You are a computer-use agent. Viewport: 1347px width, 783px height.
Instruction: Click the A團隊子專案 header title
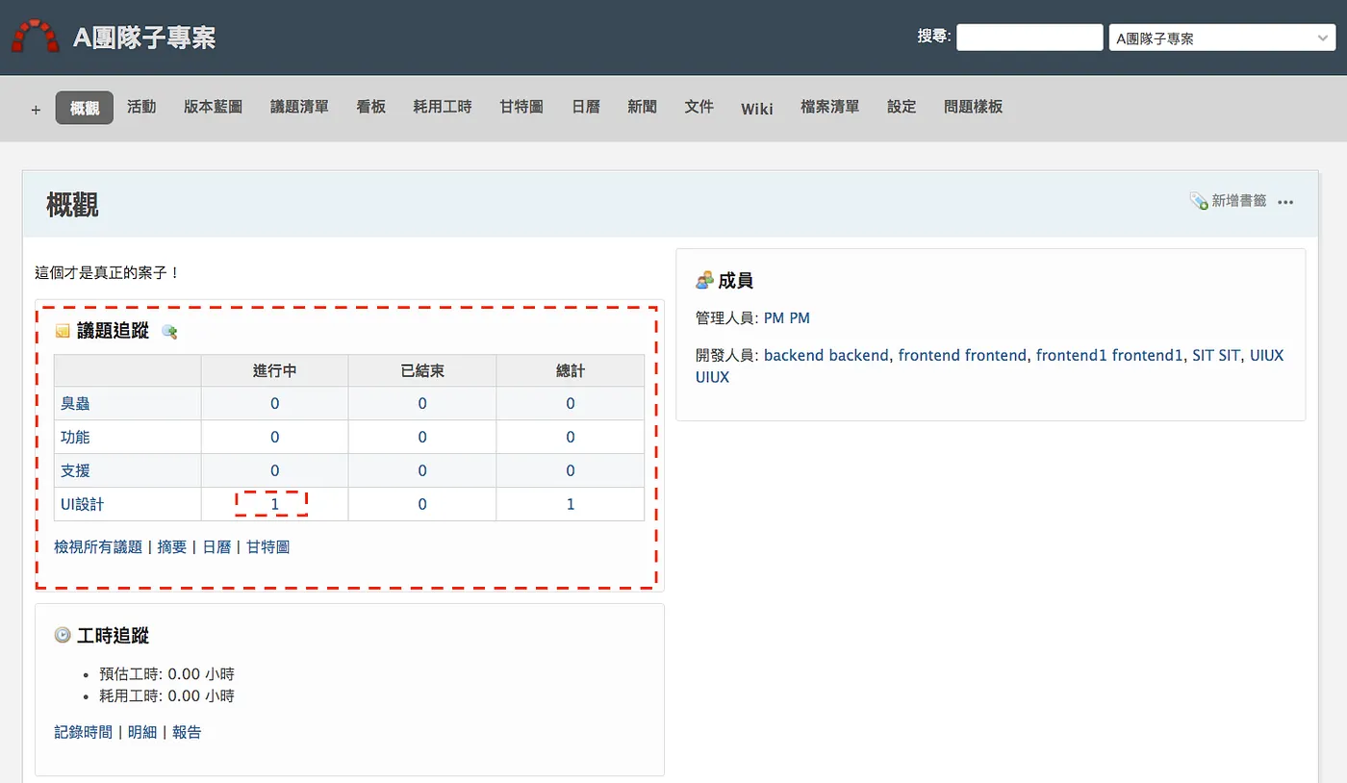coord(144,38)
